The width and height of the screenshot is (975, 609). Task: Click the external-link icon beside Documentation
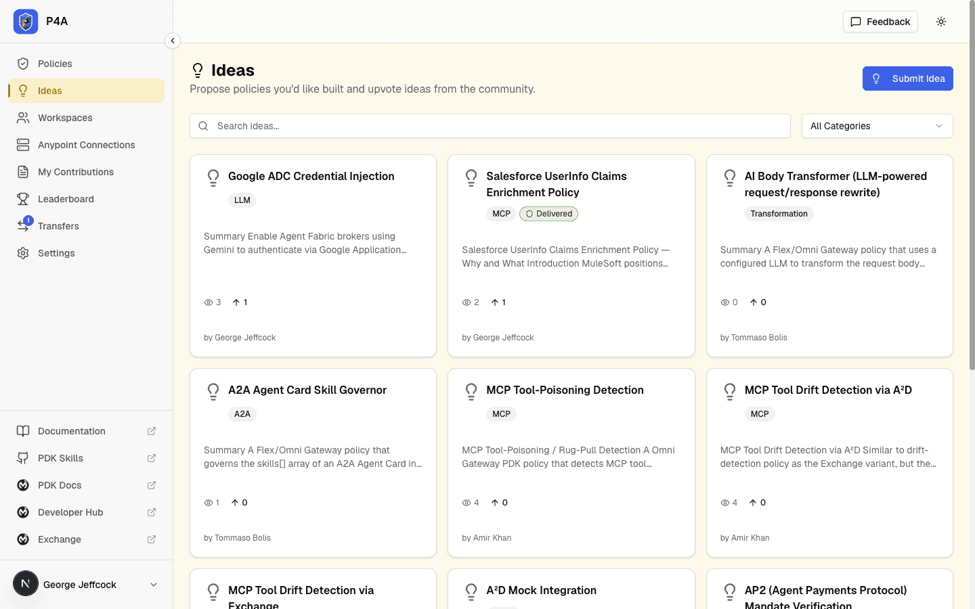coord(152,431)
